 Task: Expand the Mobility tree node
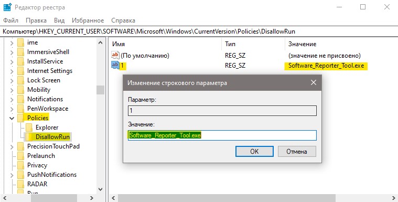(x=12, y=90)
